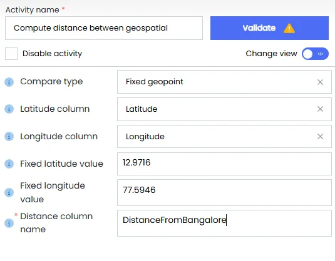Click info icon beside Compare type
Viewport: 335px width, 261px height.
click(x=9, y=82)
